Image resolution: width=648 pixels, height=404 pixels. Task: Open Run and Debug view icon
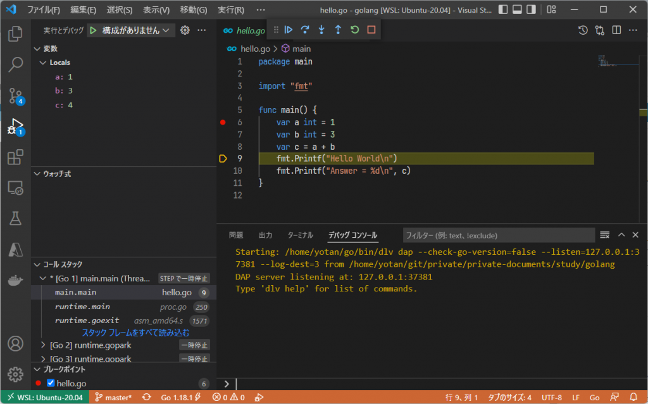(x=16, y=126)
